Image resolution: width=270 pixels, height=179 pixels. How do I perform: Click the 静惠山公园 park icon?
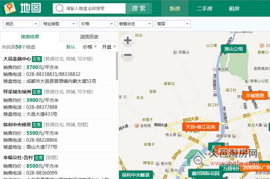point(247,81)
